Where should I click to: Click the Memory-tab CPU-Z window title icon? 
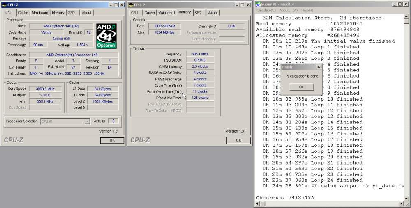pos(131,5)
